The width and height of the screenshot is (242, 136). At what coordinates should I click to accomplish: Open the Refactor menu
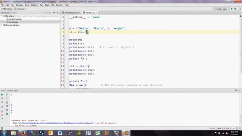click(x=34, y=5)
